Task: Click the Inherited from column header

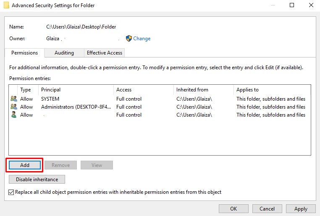Action: click(203, 90)
